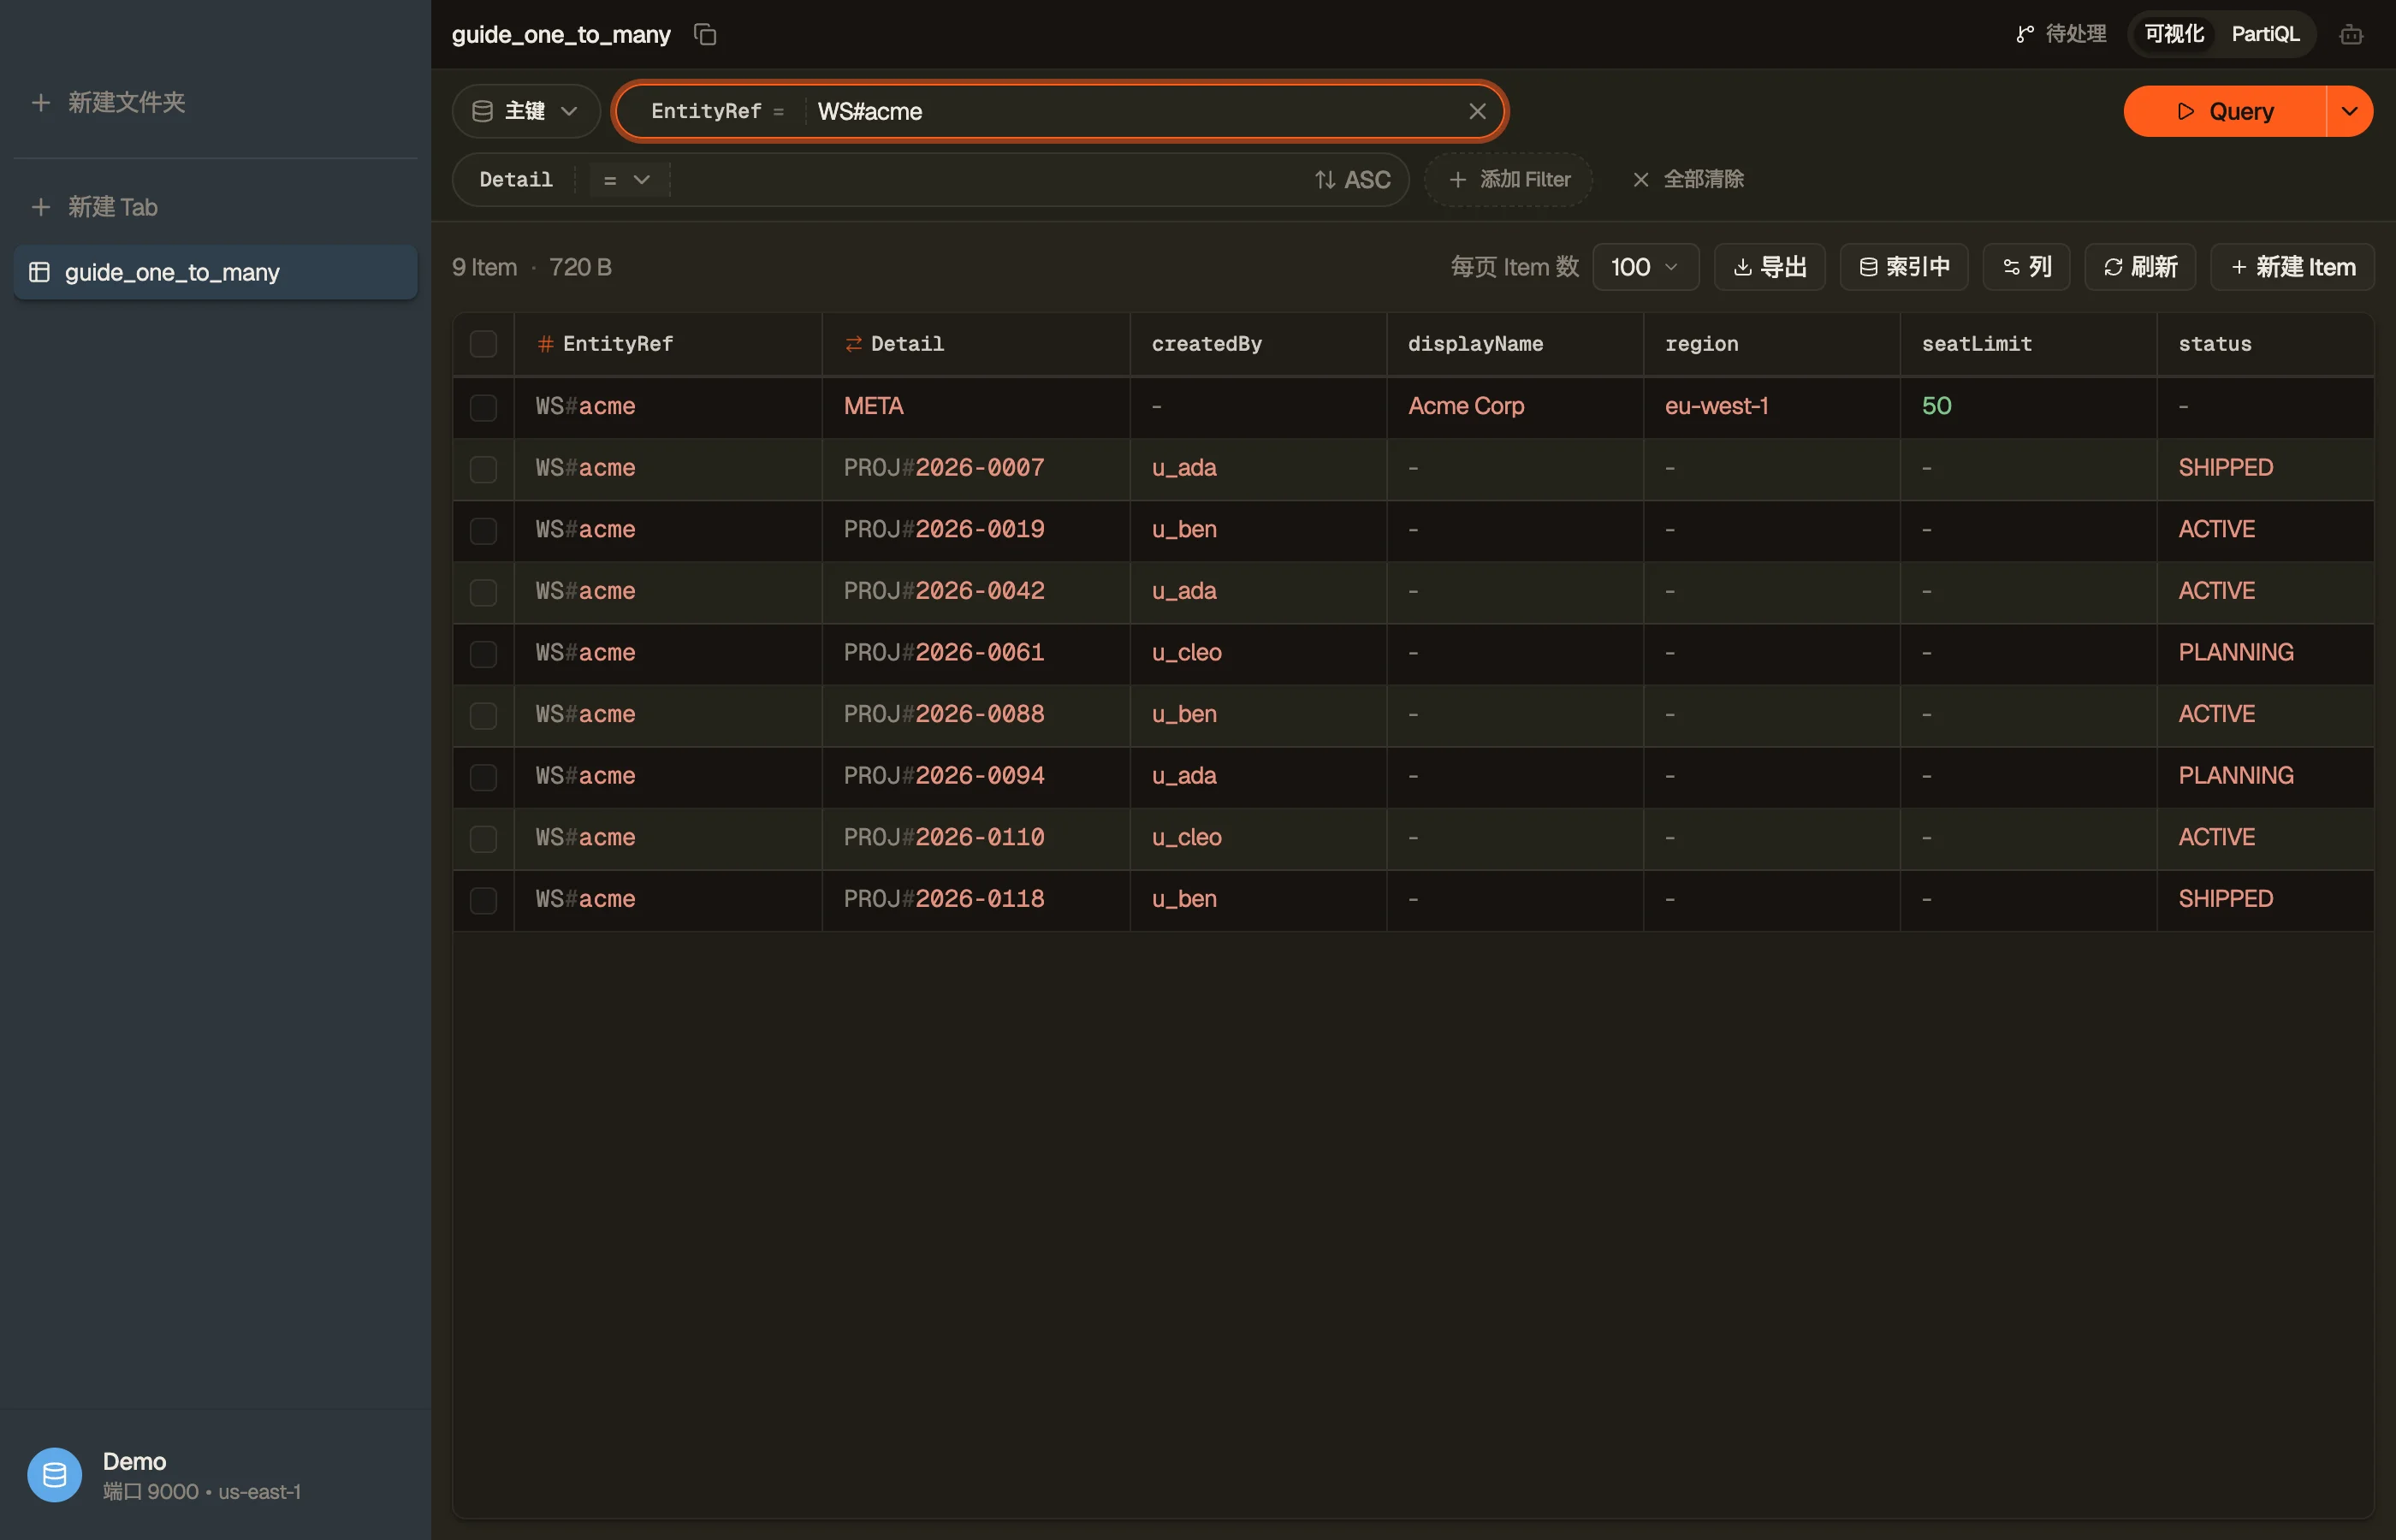This screenshot has height=1540, width=2396.
Task: Switch to the PartiQL tab
Action: 2264,34
